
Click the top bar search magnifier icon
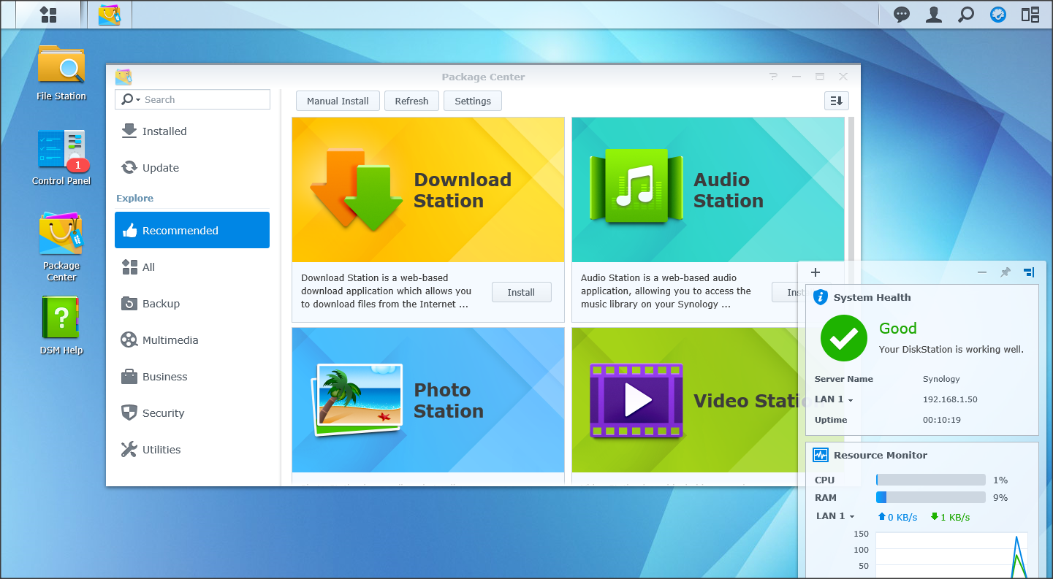966,15
